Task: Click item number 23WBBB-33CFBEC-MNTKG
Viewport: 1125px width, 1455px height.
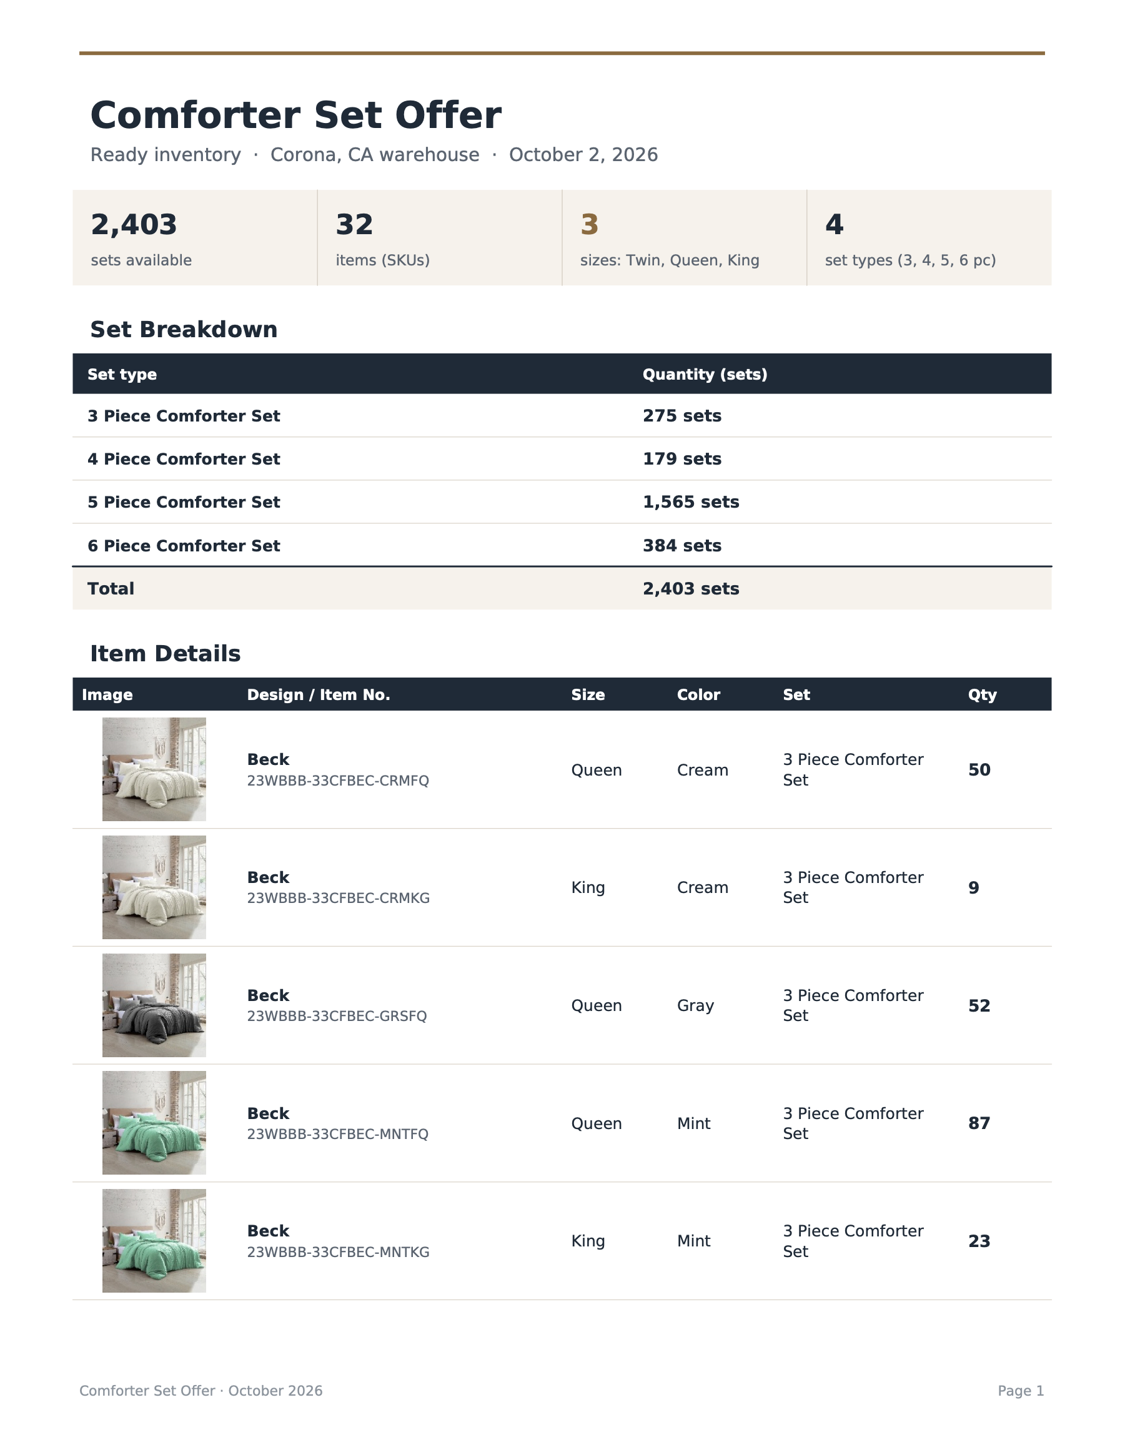Action: point(338,1253)
